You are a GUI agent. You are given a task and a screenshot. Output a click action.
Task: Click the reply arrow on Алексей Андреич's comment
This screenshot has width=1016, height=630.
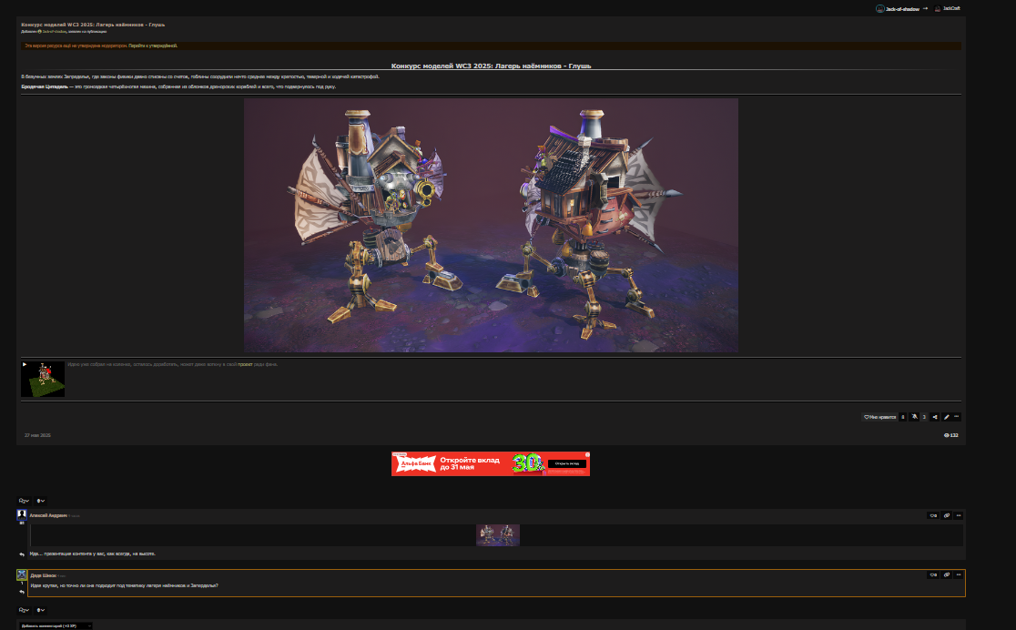click(22, 554)
